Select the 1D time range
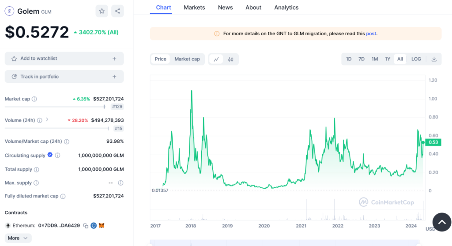The height and width of the screenshot is (246, 452). click(349, 59)
